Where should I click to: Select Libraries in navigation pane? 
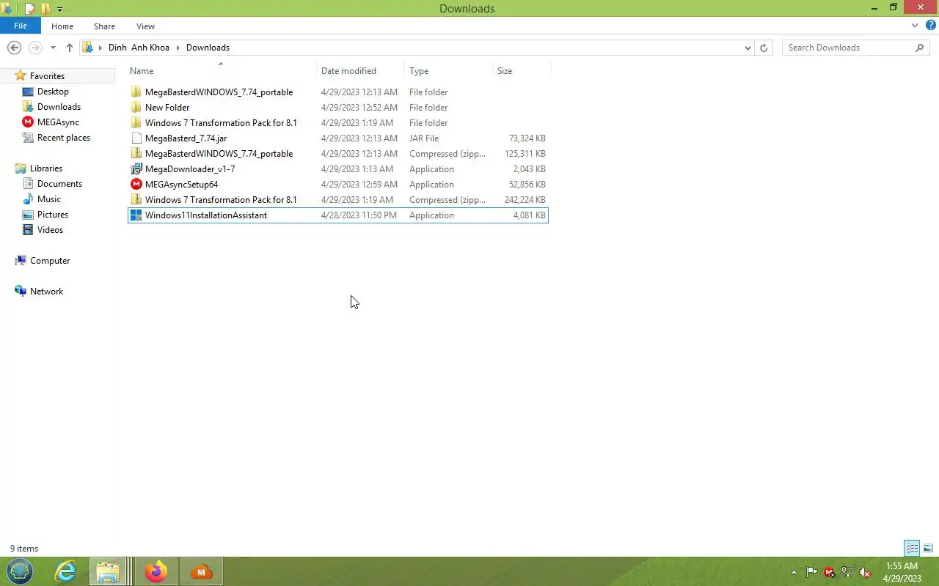[46, 168]
